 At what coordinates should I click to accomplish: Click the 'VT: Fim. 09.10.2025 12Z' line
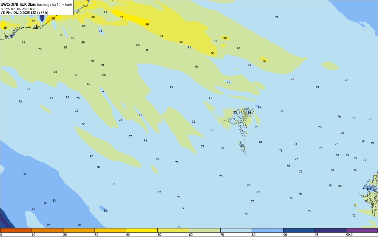point(18,13)
